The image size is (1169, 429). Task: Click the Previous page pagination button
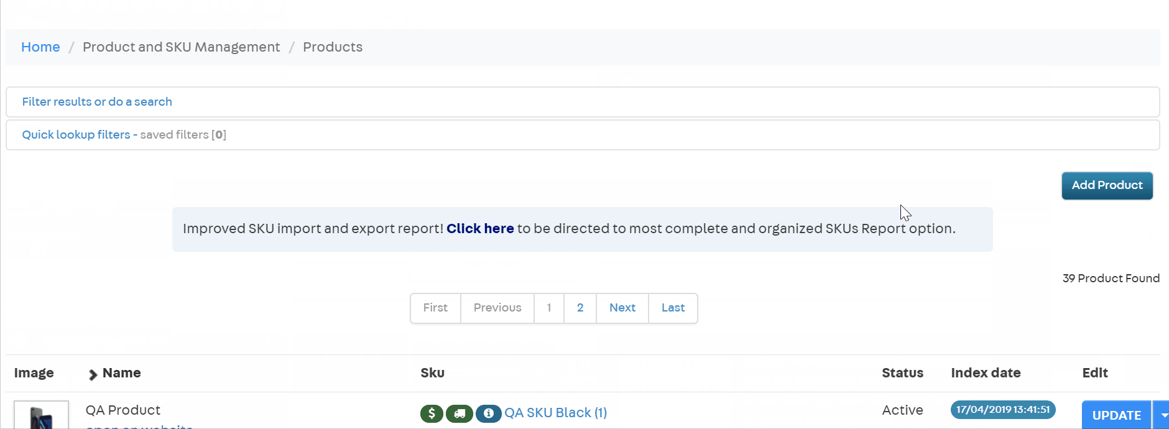(497, 308)
